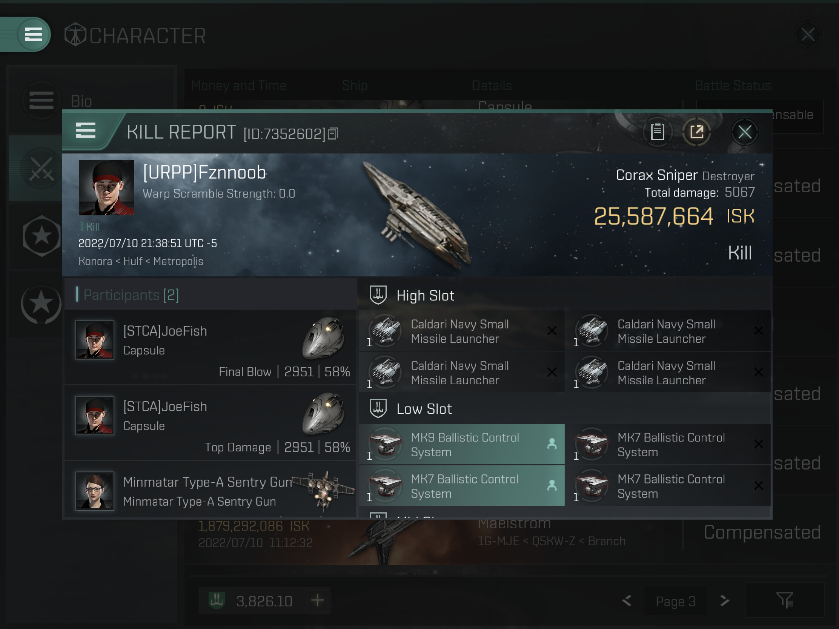Open [STCA]JoeFish Final Blow participant
The image size is (839, 629).
(x=211, y=347)
